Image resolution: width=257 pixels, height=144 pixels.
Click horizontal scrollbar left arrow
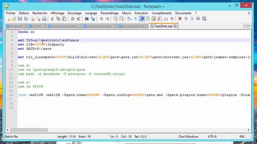pos(8,130)
